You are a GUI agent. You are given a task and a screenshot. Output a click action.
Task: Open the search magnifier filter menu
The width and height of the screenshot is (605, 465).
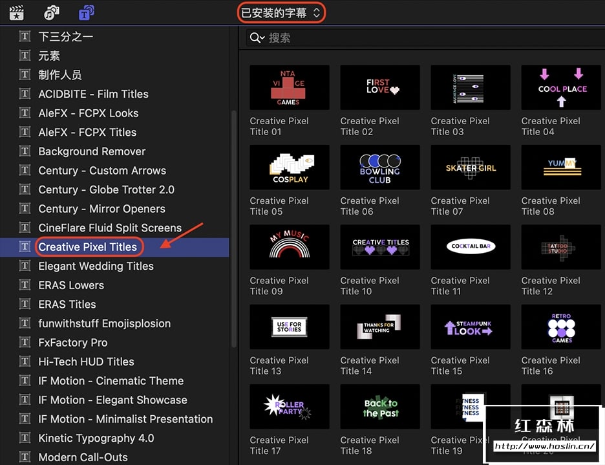click(x=257, y=38)
